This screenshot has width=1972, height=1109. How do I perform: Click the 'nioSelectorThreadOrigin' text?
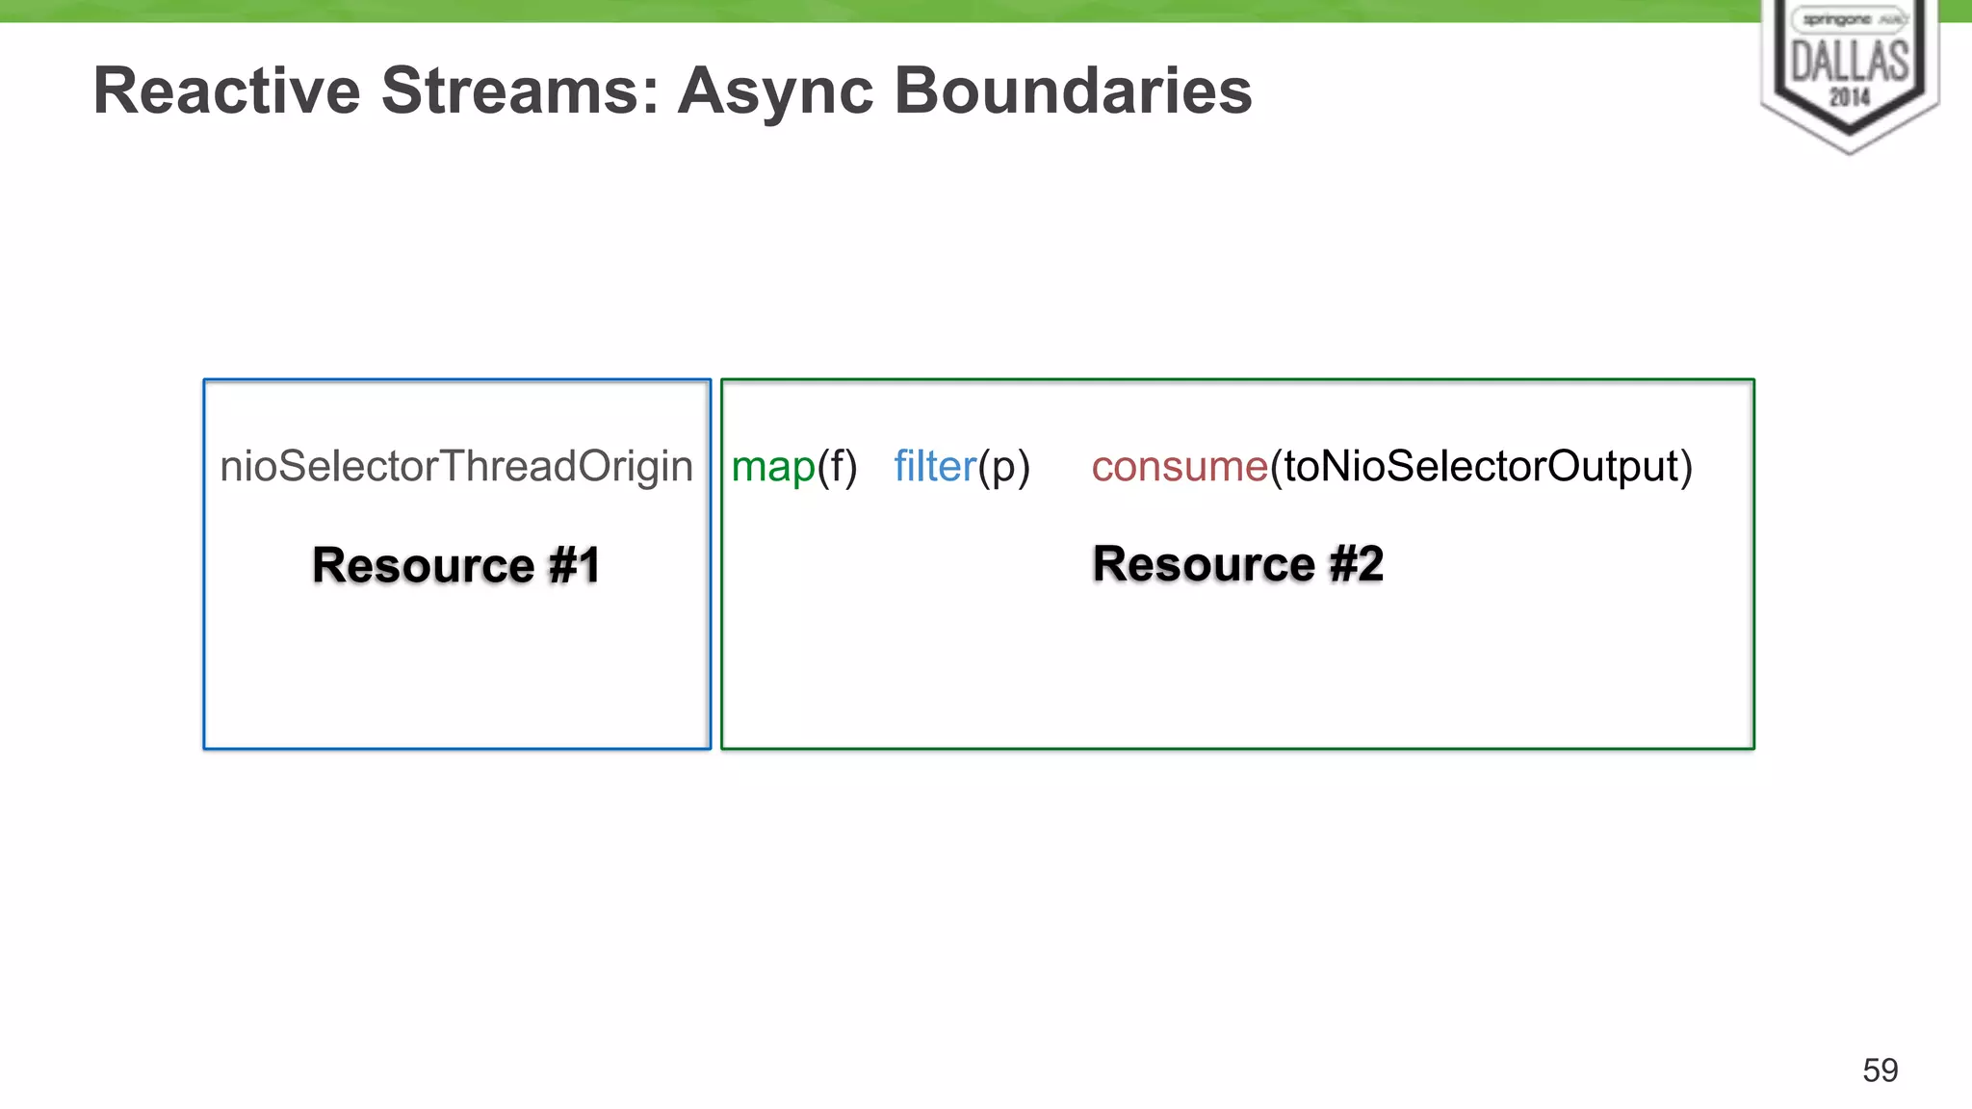tap(456, 467)
